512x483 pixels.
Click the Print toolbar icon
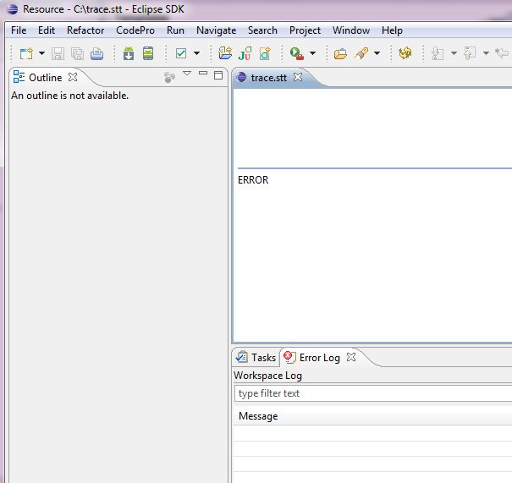click(x=97, y=53)
